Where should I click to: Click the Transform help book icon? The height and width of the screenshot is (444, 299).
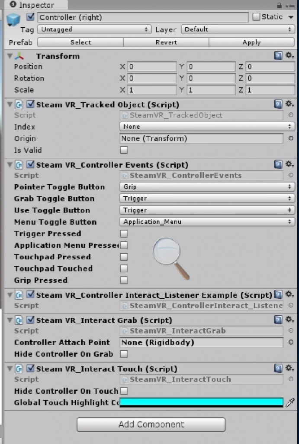[278, 56]
